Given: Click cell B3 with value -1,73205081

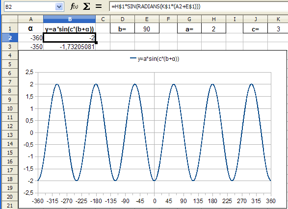Looking at the screenshot, I should pos(70,47).
